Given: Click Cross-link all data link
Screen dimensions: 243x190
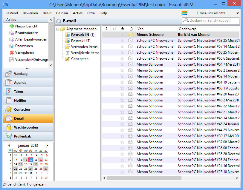Looking at the screenshot, I should click(211, 13).
